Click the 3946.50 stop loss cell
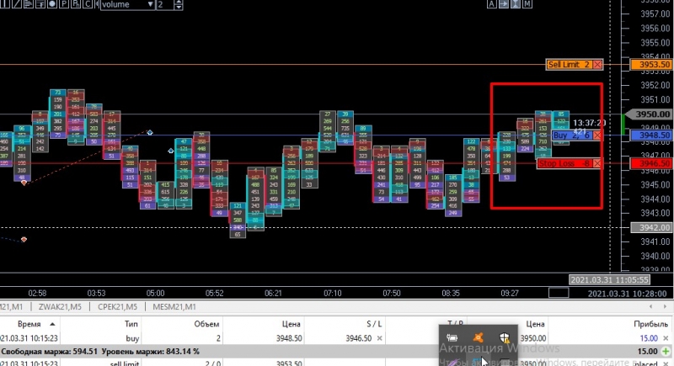 (x=359, y=338)
